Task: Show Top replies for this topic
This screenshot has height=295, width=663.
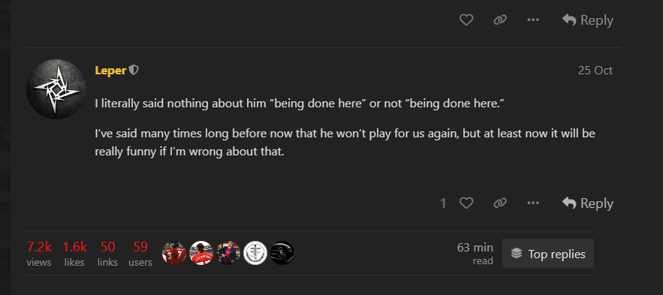Action: (548, 254)
